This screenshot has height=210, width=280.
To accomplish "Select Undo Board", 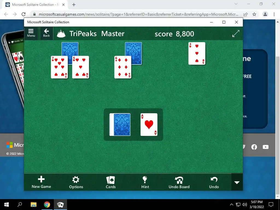I will click(179, 182).
